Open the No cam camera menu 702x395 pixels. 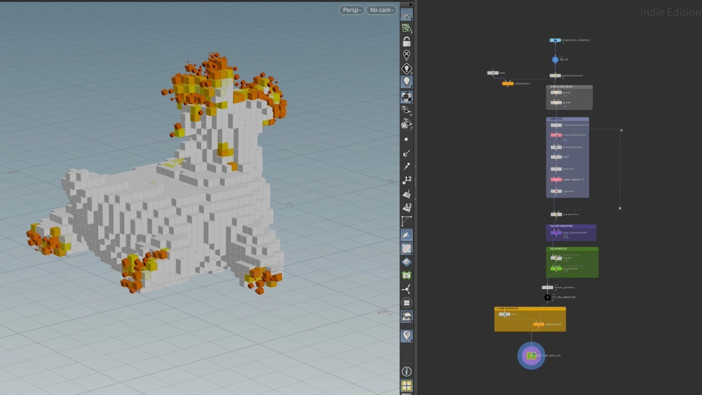(381, 10)
